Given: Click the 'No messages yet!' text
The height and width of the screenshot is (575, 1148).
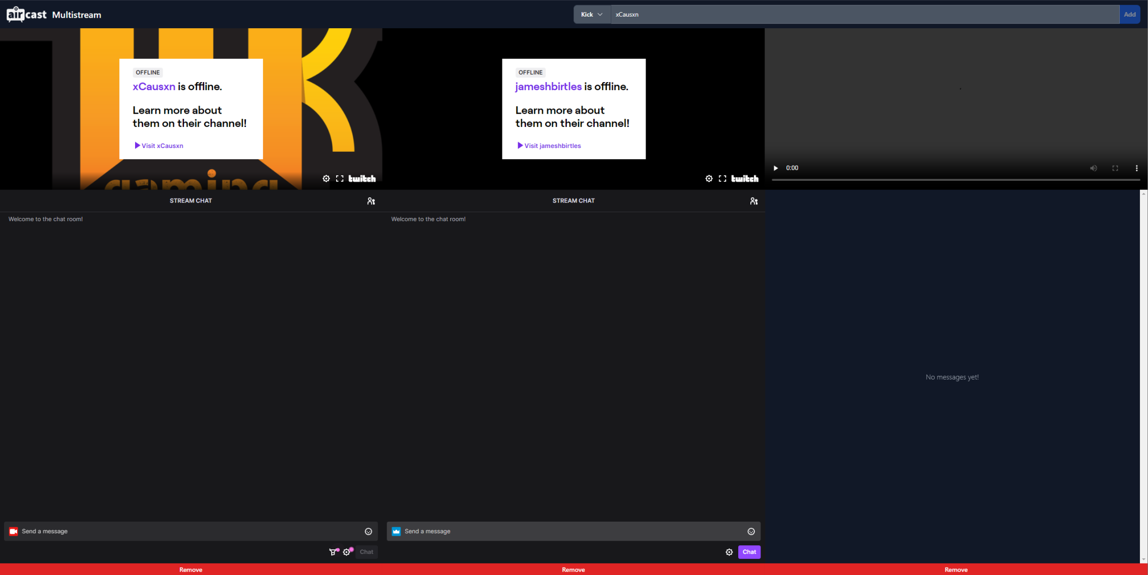Looking at the screenshot, I should coord(952,377).
